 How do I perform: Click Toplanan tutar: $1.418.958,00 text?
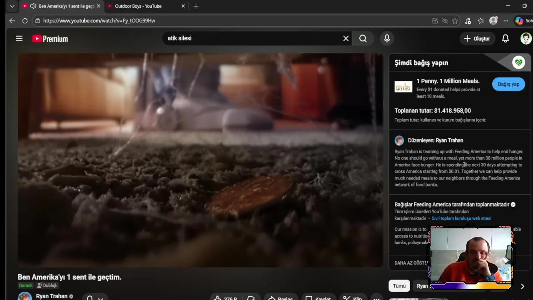tap(433, 111)
